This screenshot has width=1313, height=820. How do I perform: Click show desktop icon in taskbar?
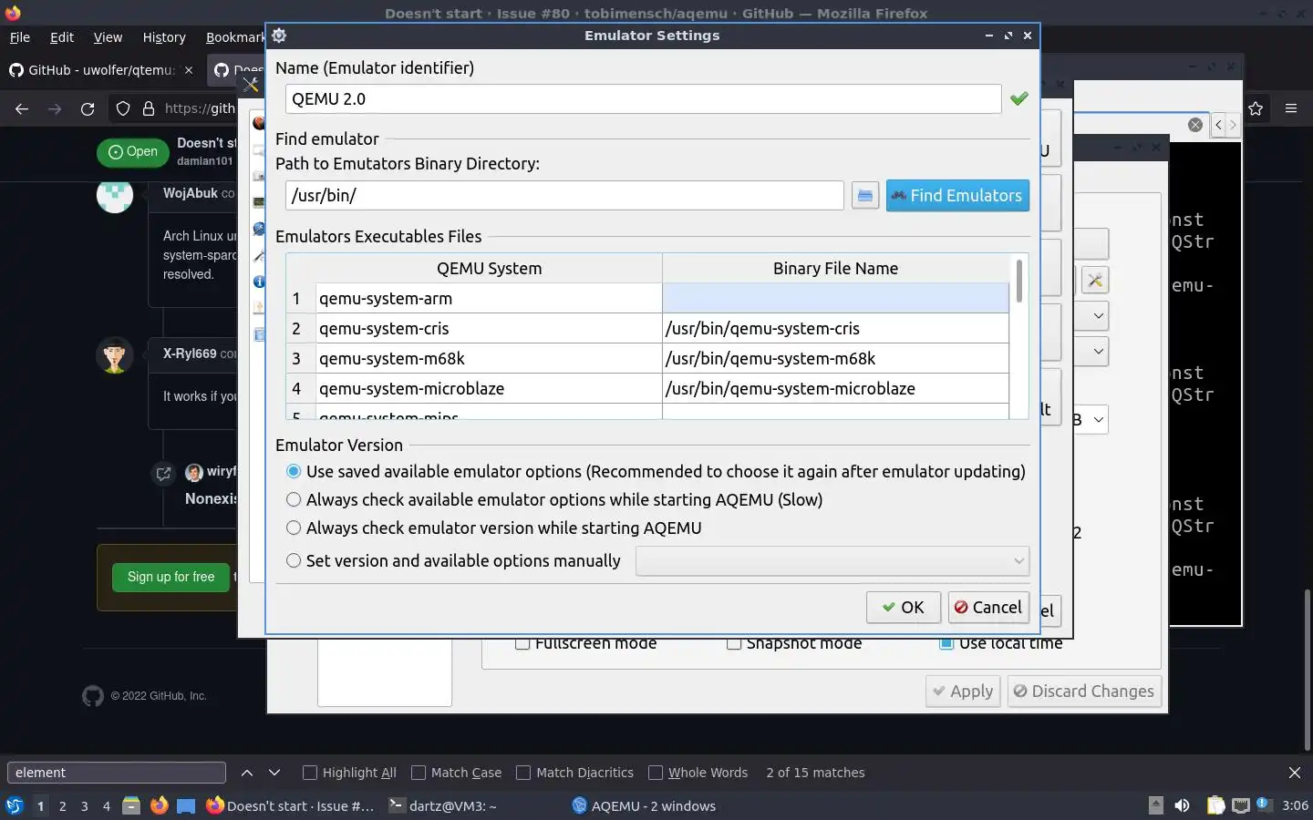[186, 805]
